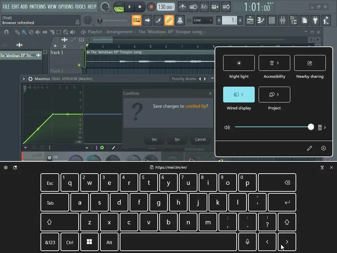Open the metronome toggle icon
337x253 pixels.
(x=182, y=7)
